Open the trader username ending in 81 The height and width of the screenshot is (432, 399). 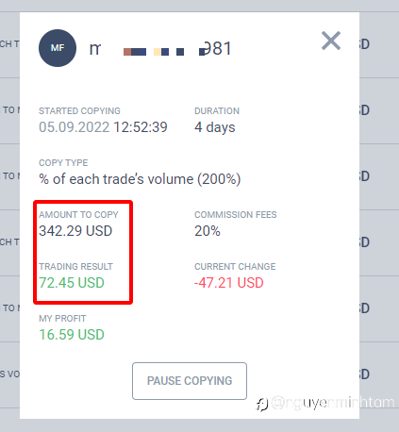[x=160, y=49]
